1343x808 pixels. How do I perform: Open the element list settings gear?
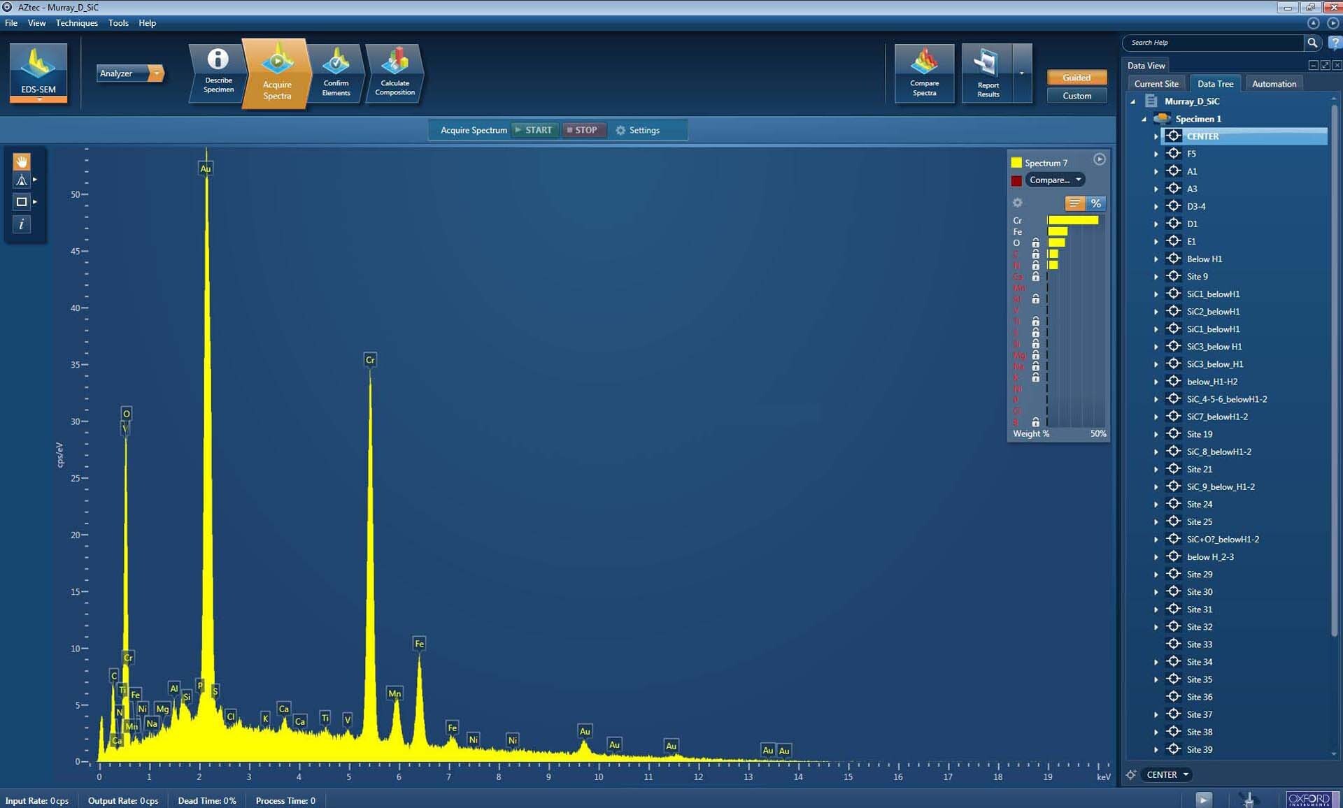(1018, 203)
